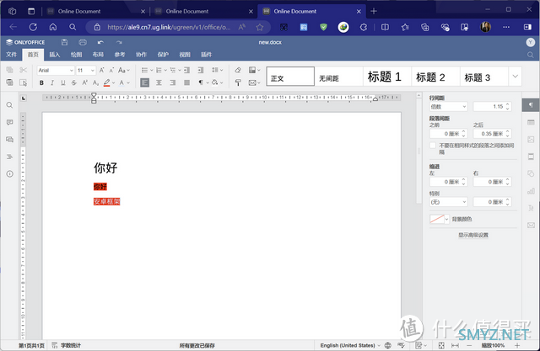The width and height of the screenshot is (540, 351).
Task: Apply underline formatting
Action: pos(64,83)
